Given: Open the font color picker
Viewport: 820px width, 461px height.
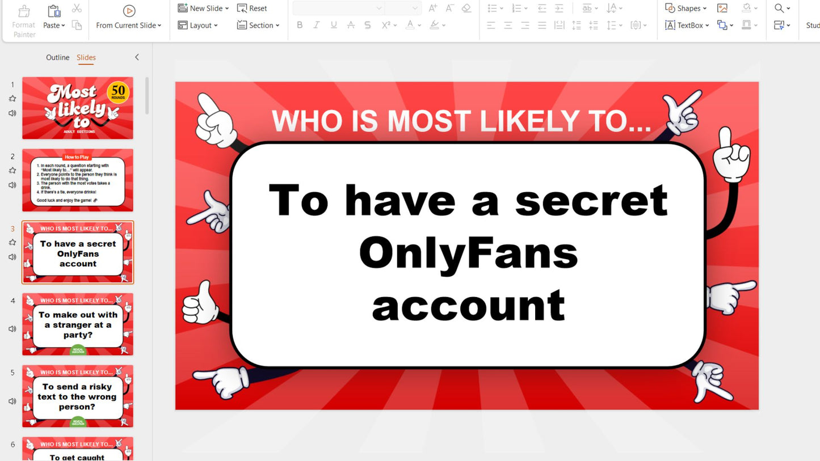Looking at the screenshot, I should [410, 25].
